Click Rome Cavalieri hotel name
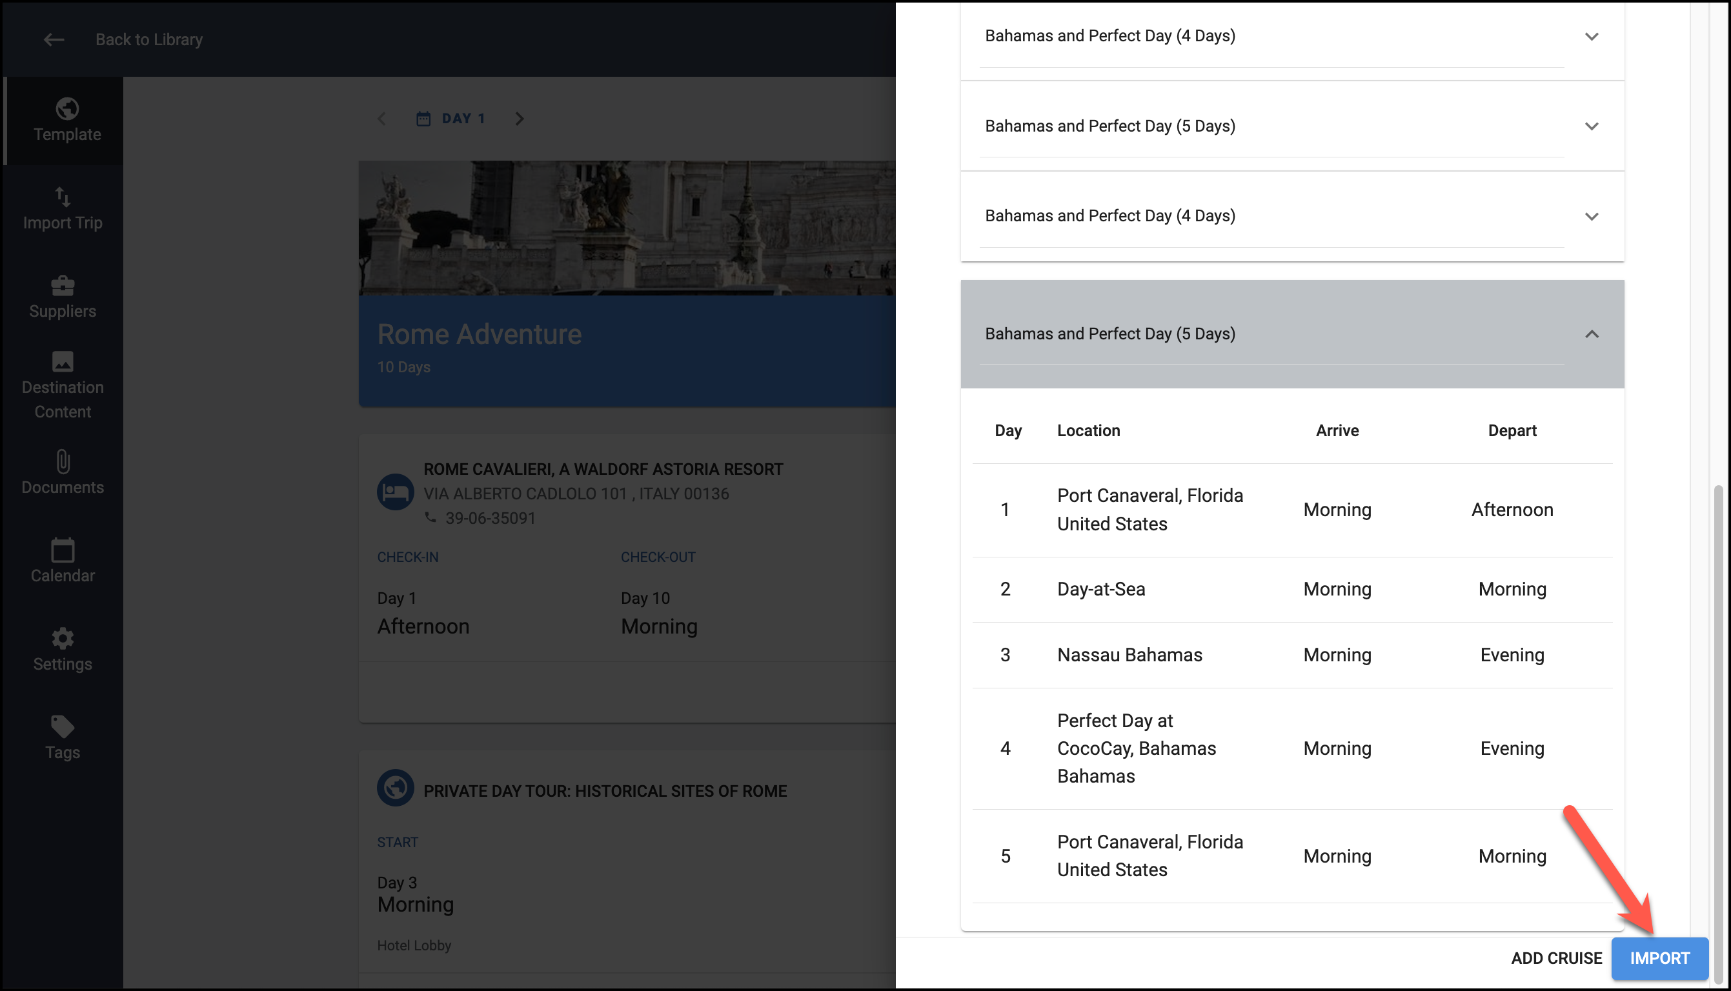The height and width of the screenshot is (991, 1731). point(603,469)
